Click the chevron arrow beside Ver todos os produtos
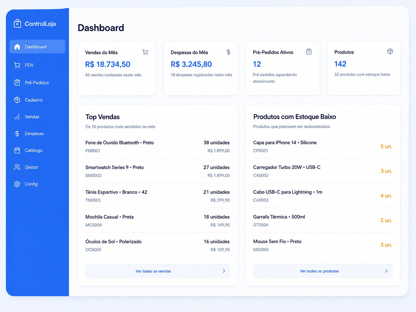This screenshot has height=312, width=416. point(386,271)
